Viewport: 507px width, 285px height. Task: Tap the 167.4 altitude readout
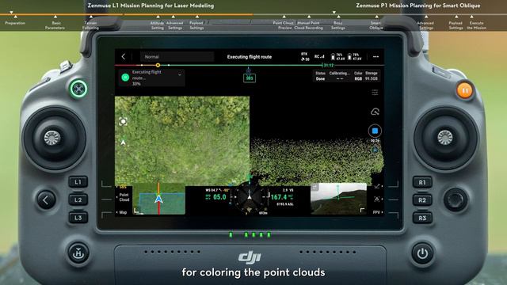[x=279, y=197]
